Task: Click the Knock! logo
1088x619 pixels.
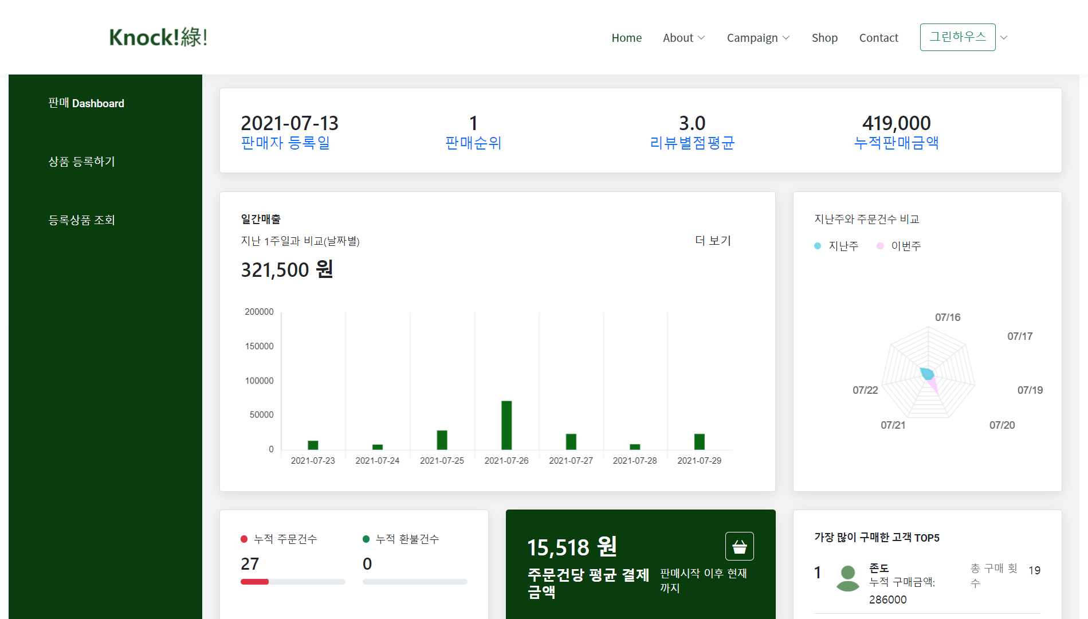Action: point(158,37)
